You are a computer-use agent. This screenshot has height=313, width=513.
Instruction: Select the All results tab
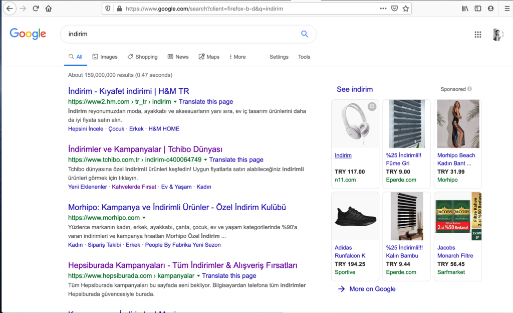tap(76, 57)
